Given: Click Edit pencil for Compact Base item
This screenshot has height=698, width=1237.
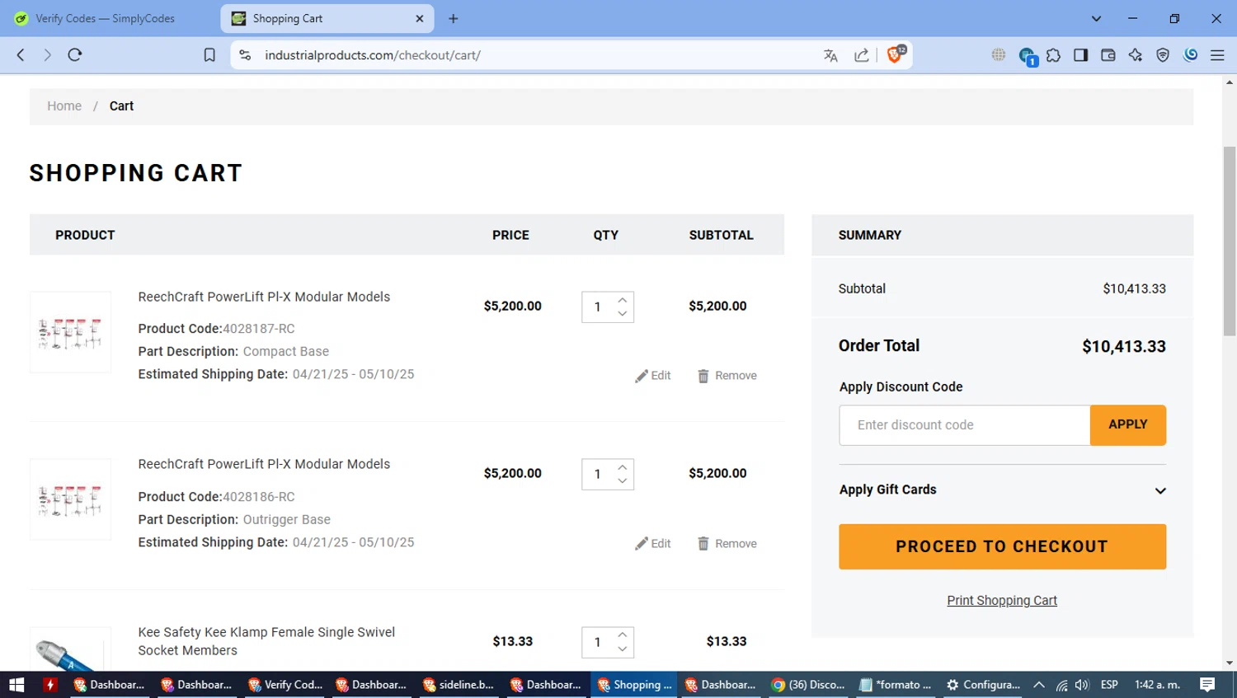Looking at the screenshot, I should 652,376.
